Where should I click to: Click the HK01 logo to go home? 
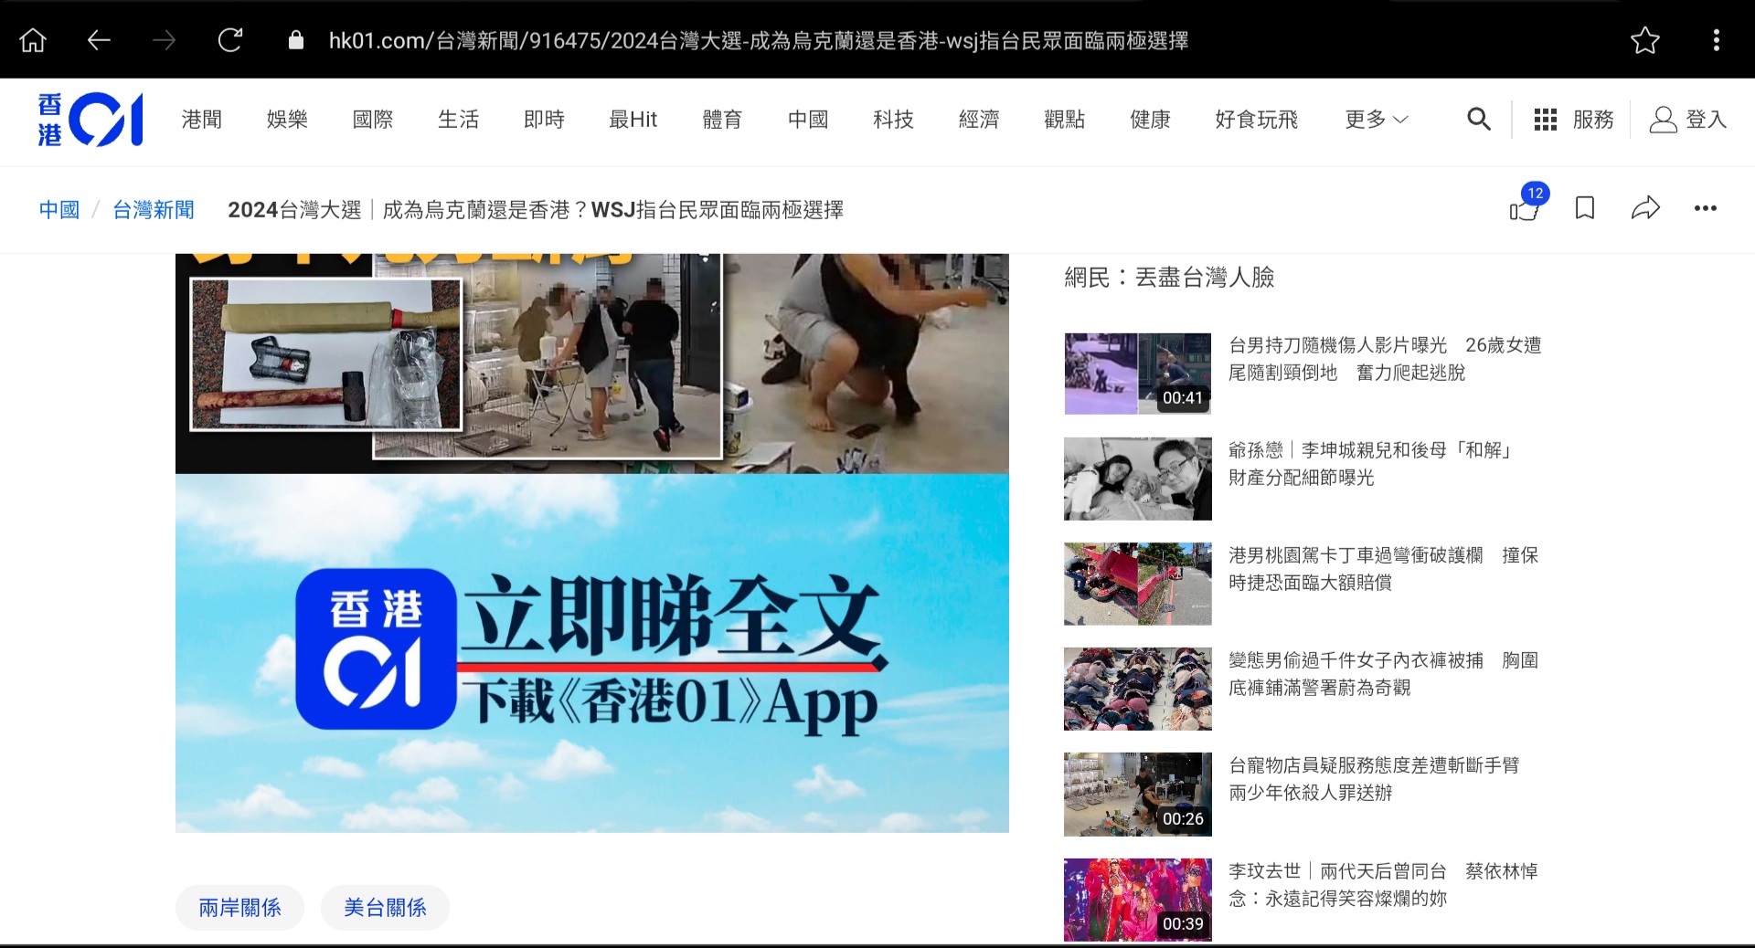click(x=89, y=119)
